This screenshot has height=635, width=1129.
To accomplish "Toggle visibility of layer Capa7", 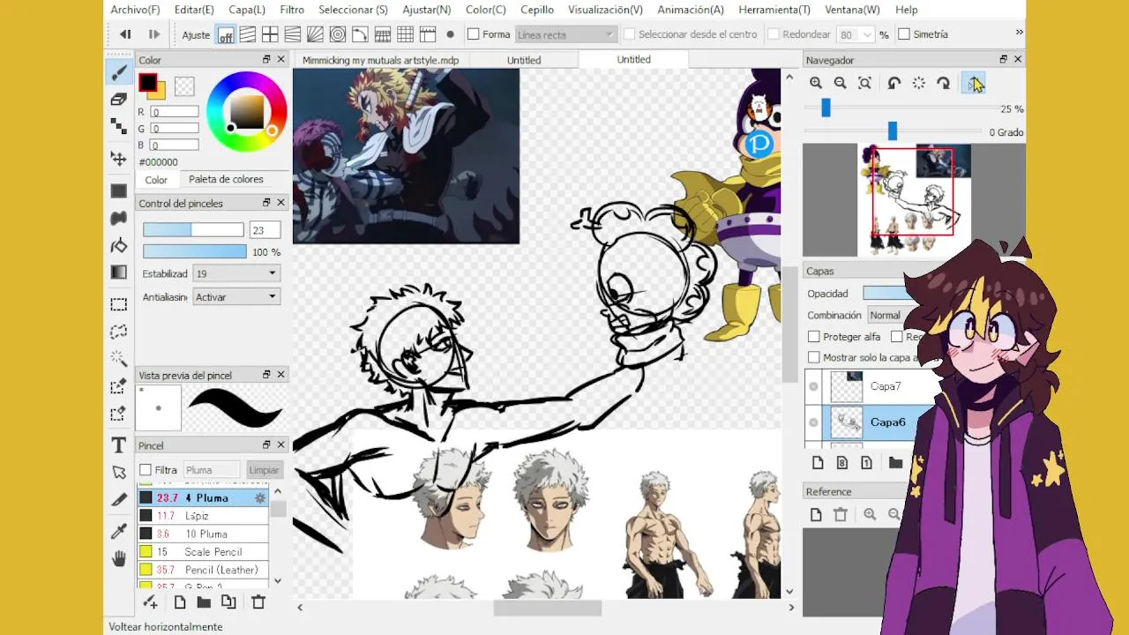I will point(813,386).
